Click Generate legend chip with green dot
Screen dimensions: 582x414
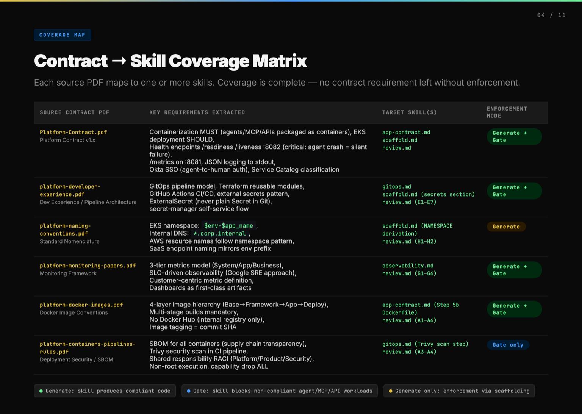(x=105, y=391)
